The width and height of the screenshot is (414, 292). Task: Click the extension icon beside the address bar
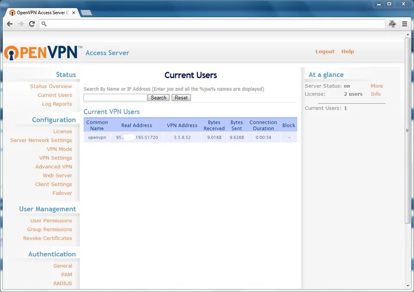click(x=392, y=24)
